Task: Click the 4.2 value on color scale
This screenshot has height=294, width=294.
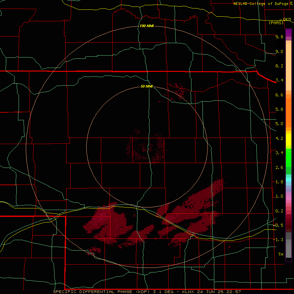Action: pos(279,139)
